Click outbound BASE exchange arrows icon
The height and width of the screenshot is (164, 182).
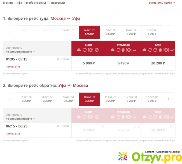(x=150, y=50)
